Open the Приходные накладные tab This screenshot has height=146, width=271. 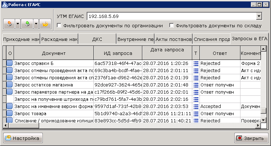click(21, 39)
